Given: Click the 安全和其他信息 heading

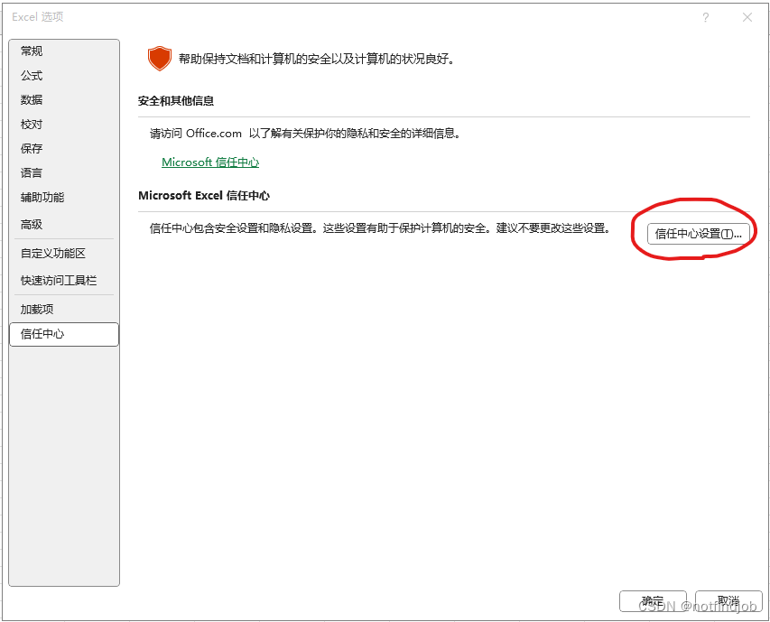Looking at the screenshot, I should click(x=176, y=101).
